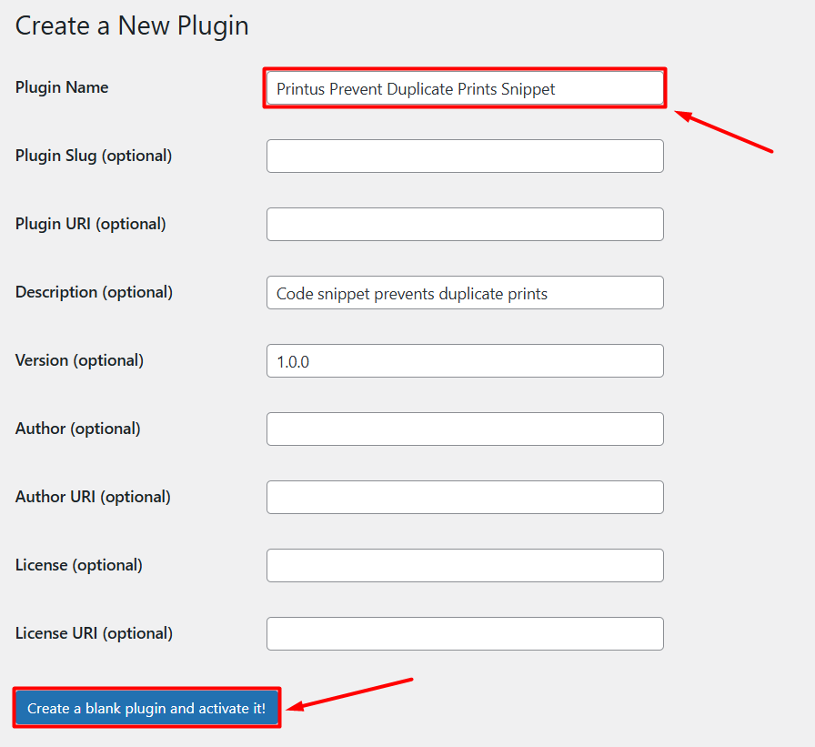Click the "License URI (optional)" label

[x=94, y=633]
